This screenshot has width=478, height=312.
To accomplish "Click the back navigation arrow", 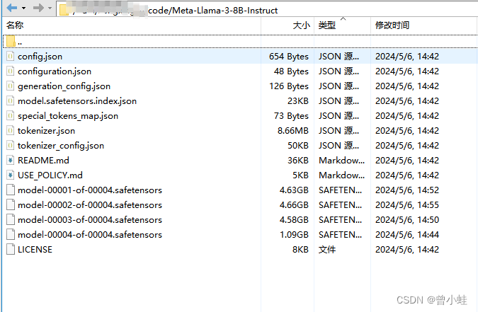I will click(11, 8).
